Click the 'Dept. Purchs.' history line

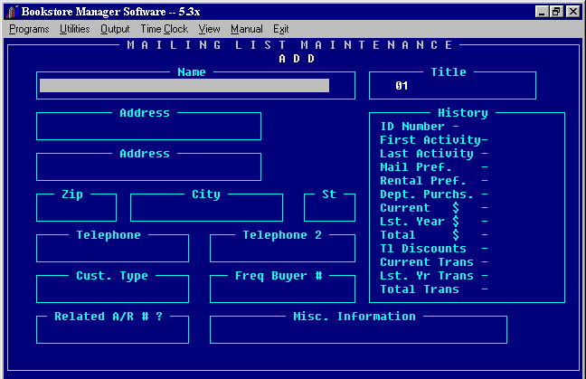pyautogui.click(x=434, y=194)
